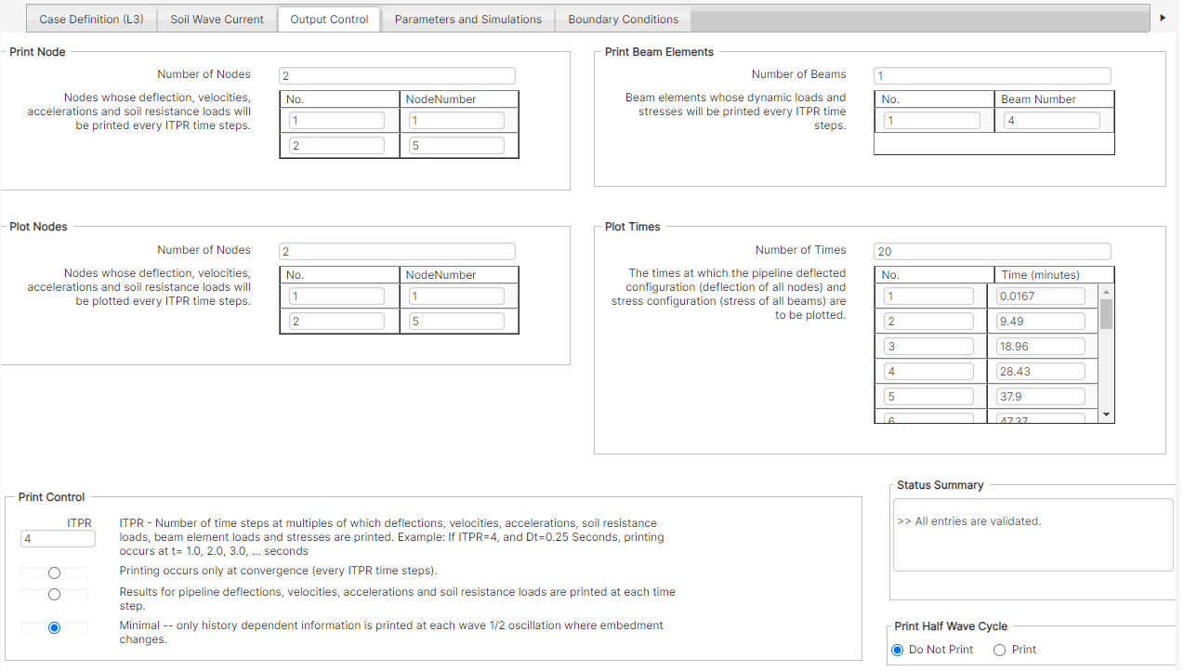Enable printing only at convergence

click(x=53, y=571)
